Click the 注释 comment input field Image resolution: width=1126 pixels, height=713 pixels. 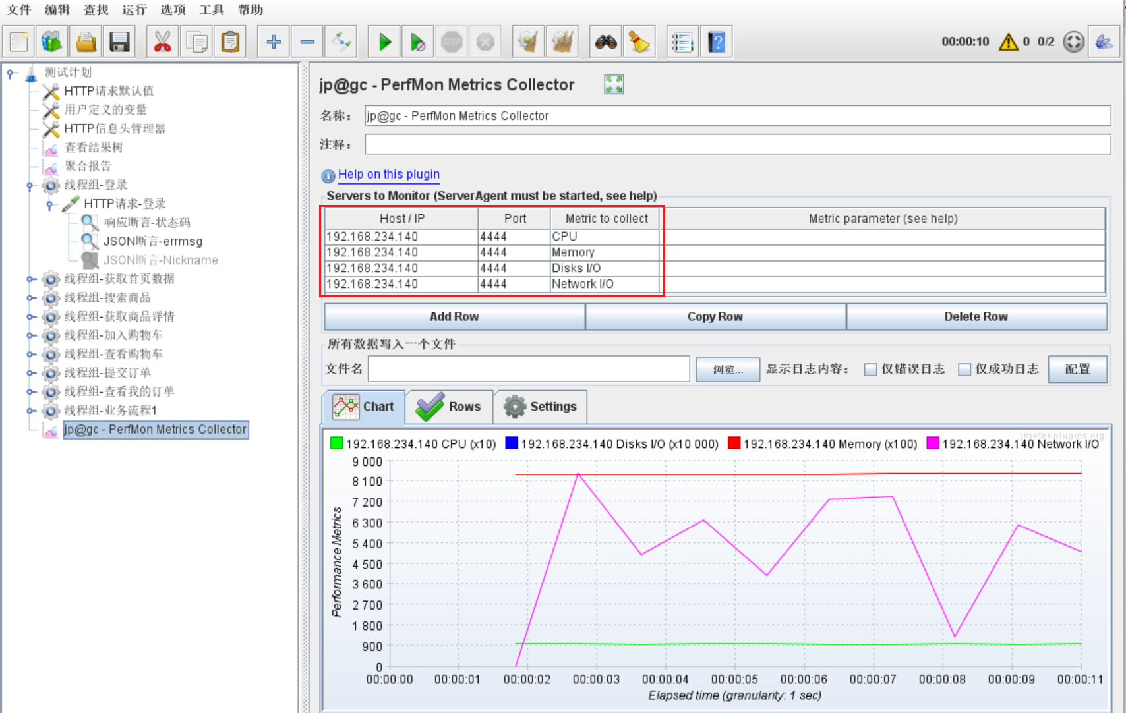(738, 144)
